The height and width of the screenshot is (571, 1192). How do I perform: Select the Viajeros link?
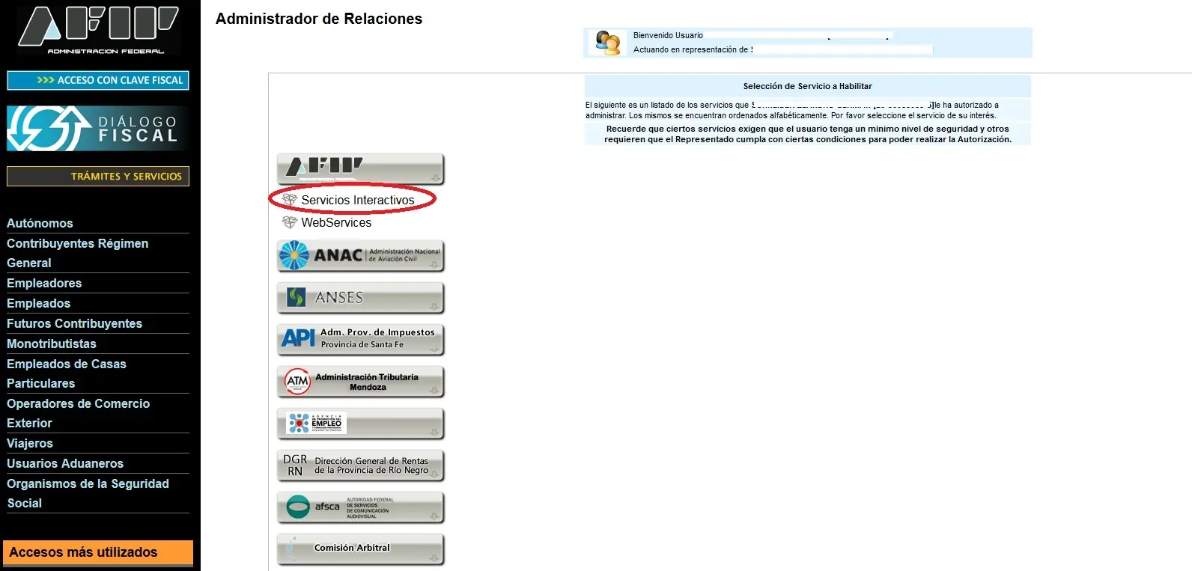pos(30,443)
